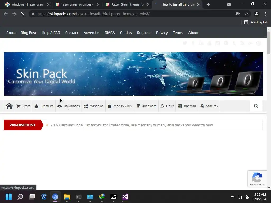Open the browser profile icon
The height and width of the screenshot is (203, 271).
click(257, 14)
